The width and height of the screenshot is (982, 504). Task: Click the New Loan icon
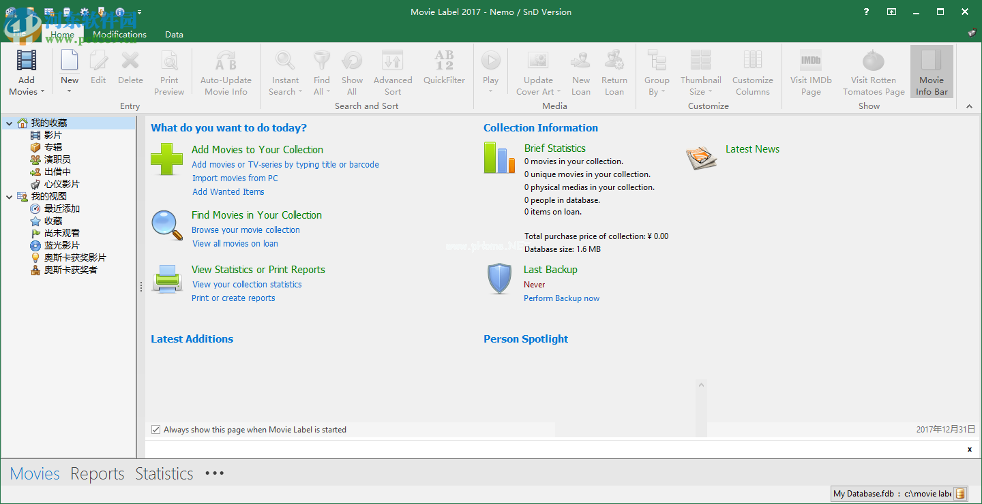pyautogui.click(x=581, y=61)
